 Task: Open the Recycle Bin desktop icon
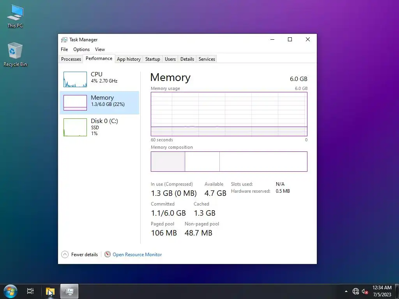pyautogui.click(x=15, y=55)
